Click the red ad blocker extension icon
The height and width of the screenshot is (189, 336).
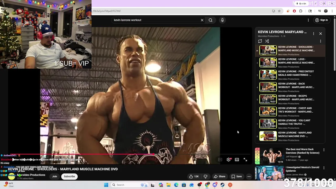294,11
